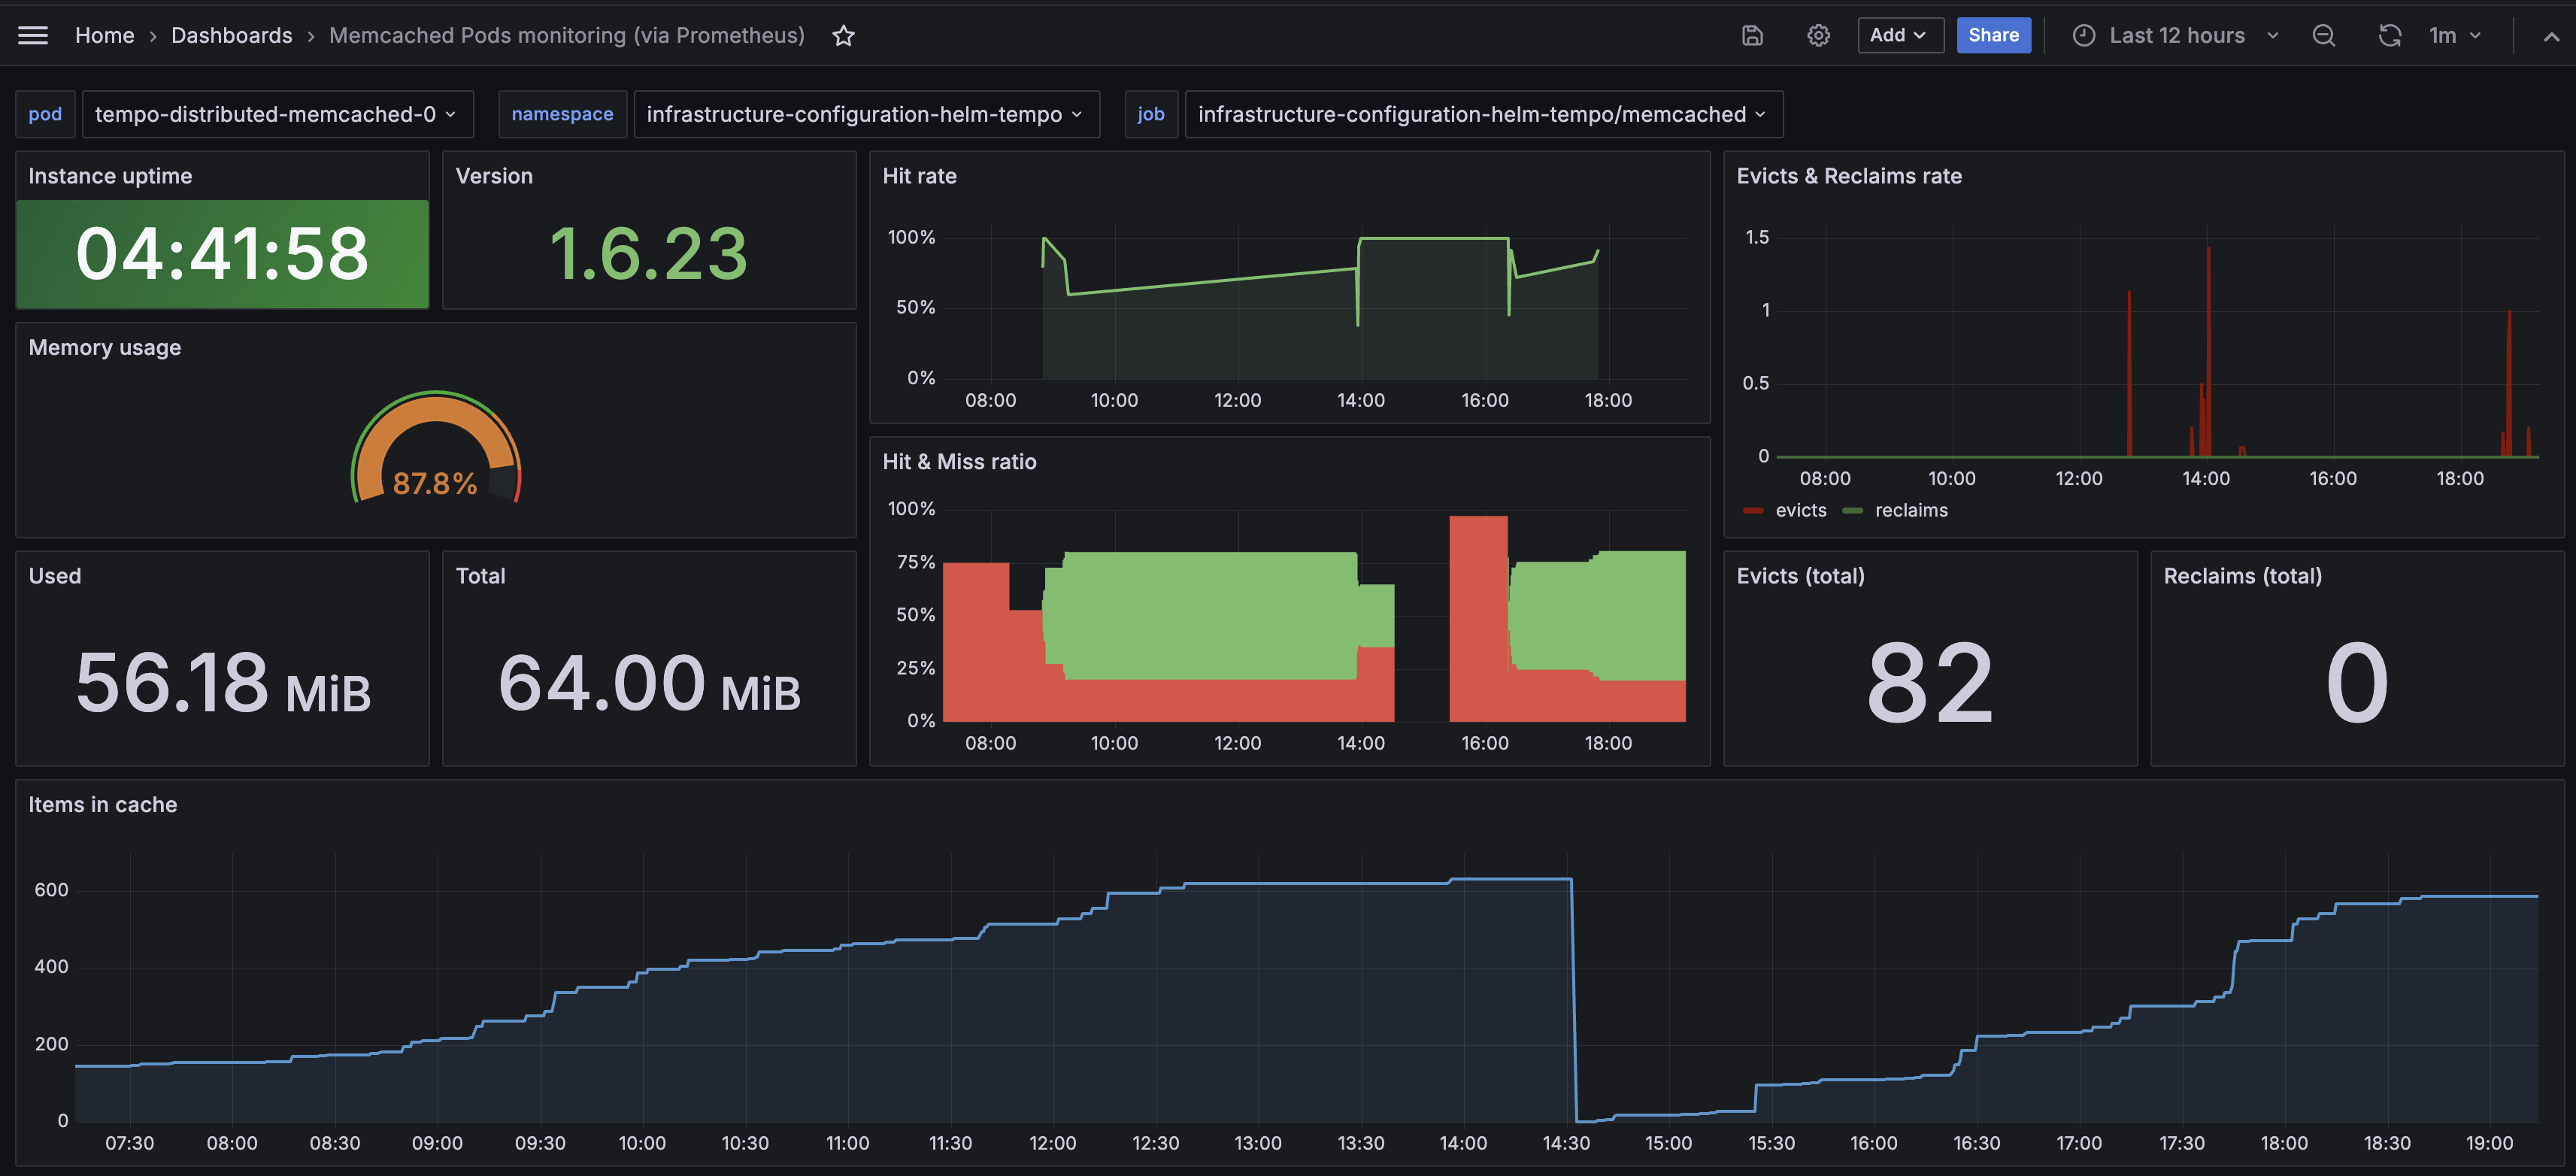Toggle evicts series in legend
This screenshot has width=2576, height=1176.
pos(1800,510)
